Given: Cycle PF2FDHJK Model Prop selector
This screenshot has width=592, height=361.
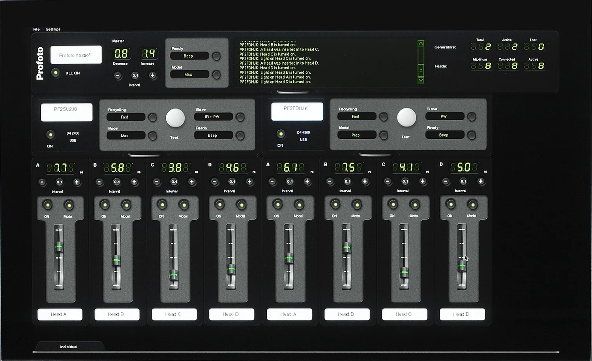Looking at the screenshot, I should coord(383,135).
